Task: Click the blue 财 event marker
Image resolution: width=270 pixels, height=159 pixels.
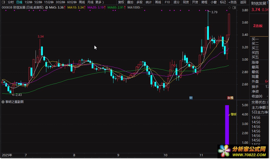Action: pyautogui.click(x=191, y=98)
